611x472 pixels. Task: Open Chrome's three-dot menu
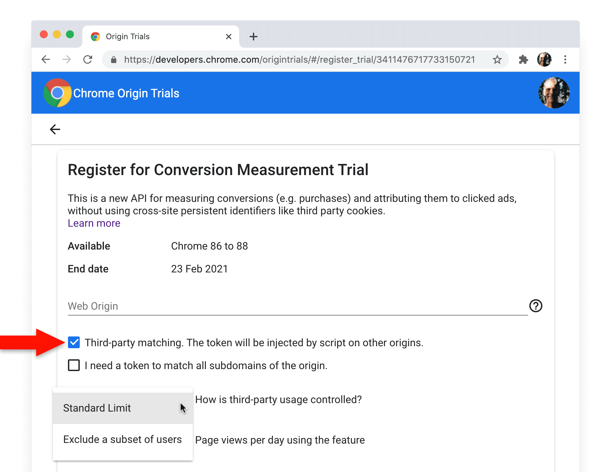(x=565, y=59)
